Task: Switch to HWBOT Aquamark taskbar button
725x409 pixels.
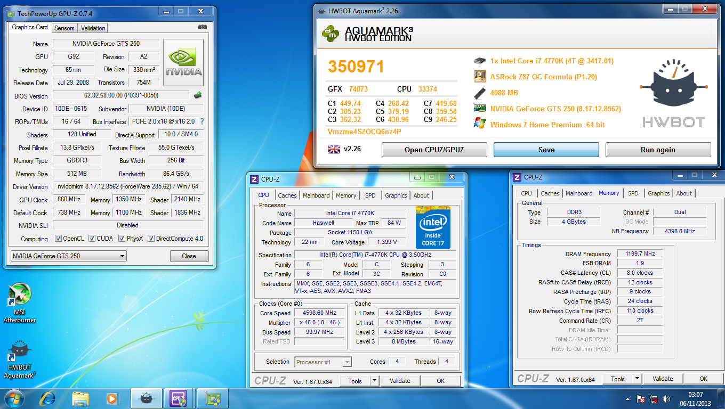Action: [146, 398]
